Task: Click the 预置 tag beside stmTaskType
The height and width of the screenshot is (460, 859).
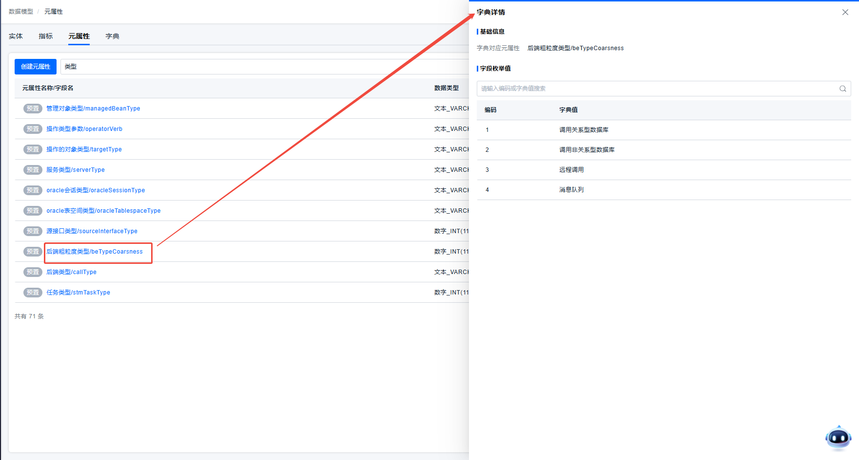Action: (x=33, y=293)
